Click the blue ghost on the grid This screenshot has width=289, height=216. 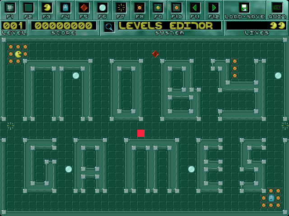pyautogui.click(x=271, y=198)
